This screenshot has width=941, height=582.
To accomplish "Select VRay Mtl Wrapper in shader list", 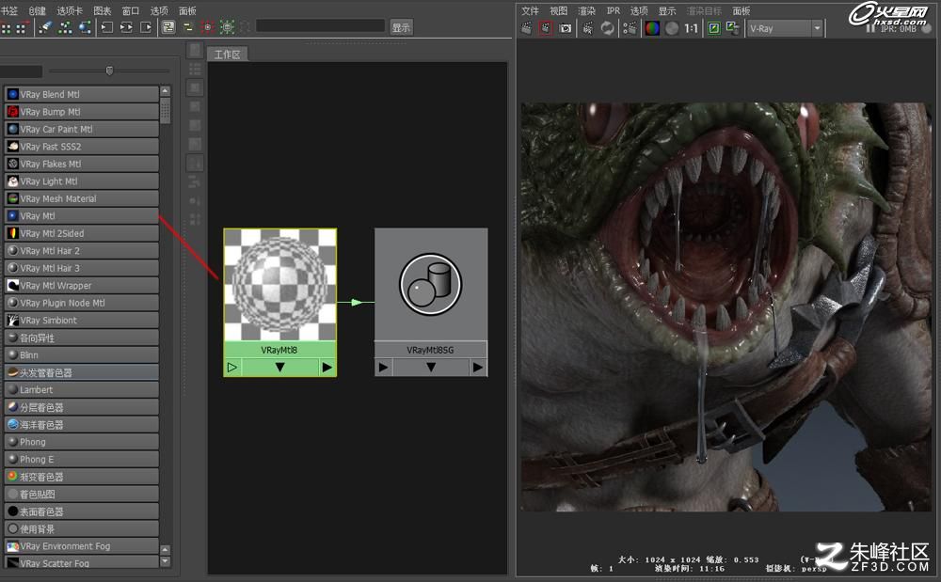I will coord(82,285).
